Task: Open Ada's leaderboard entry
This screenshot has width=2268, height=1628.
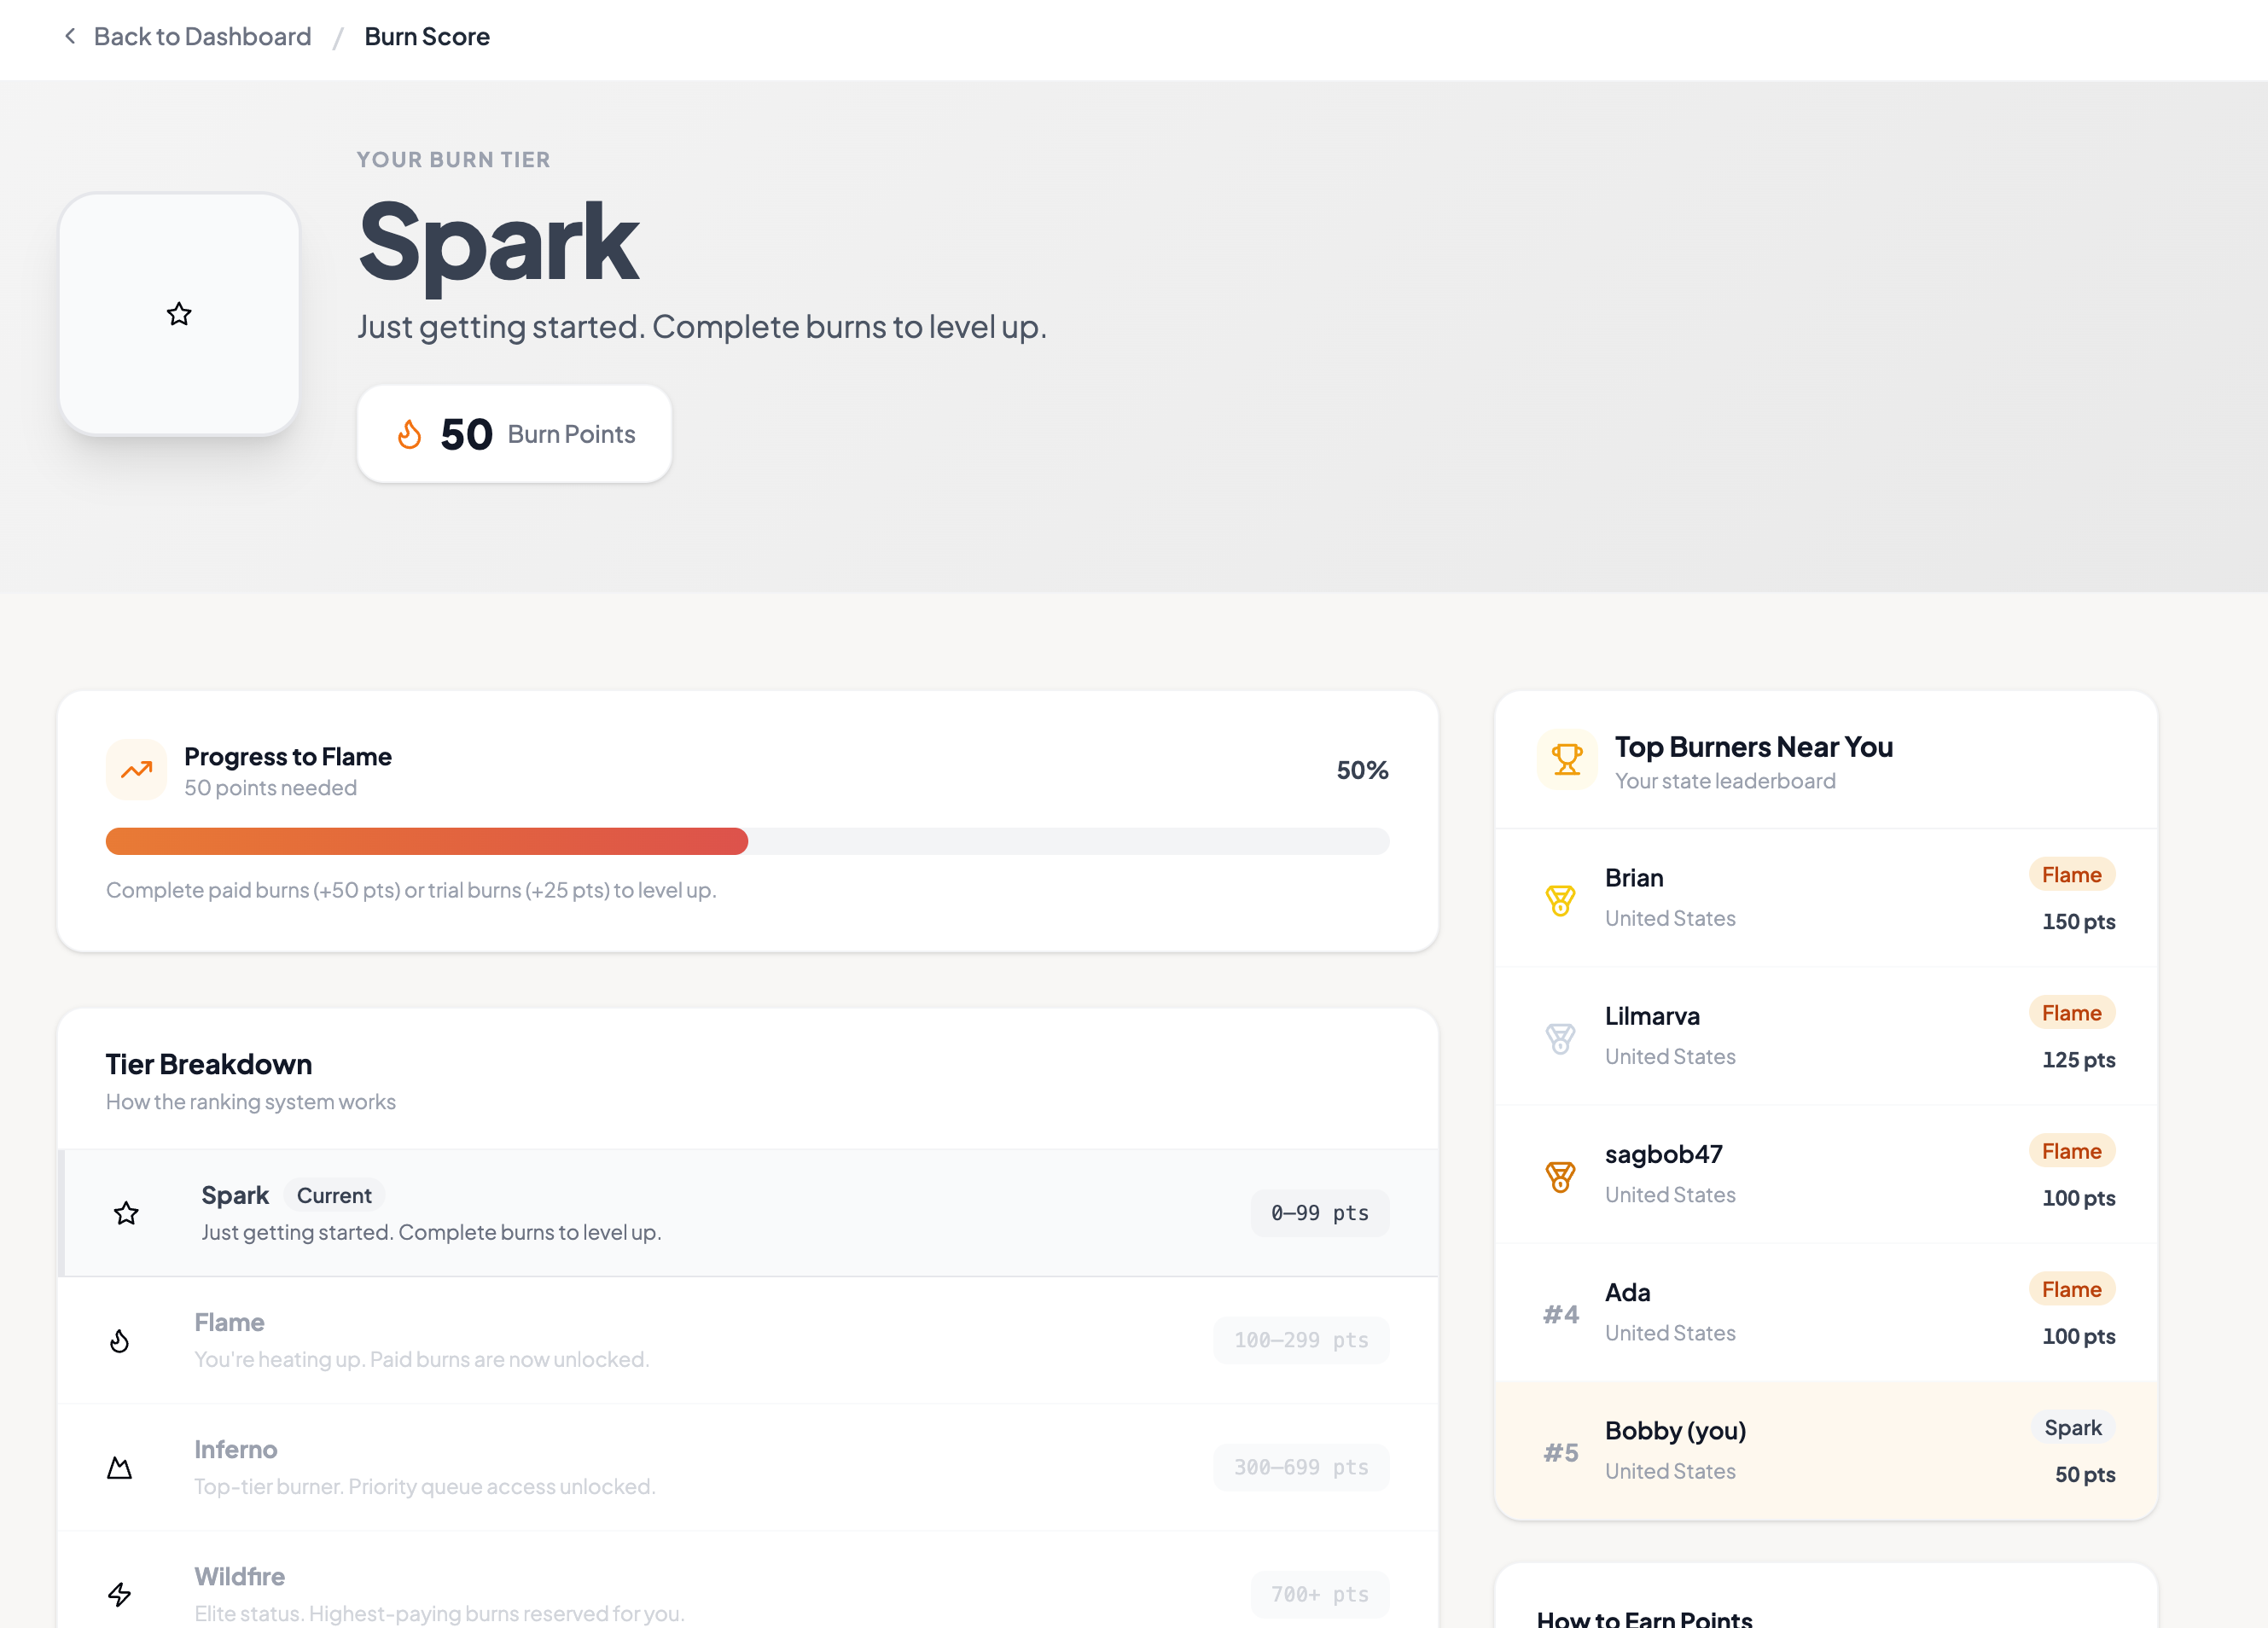Action: (x=1826, y=1312)
